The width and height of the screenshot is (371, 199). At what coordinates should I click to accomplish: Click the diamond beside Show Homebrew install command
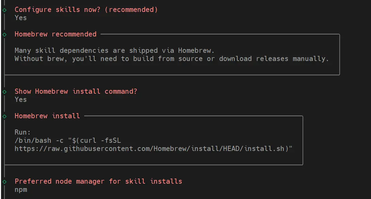point(4,92)
